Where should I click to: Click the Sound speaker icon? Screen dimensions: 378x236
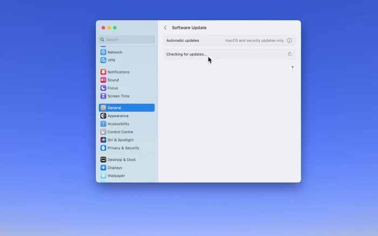click(103, 80)
